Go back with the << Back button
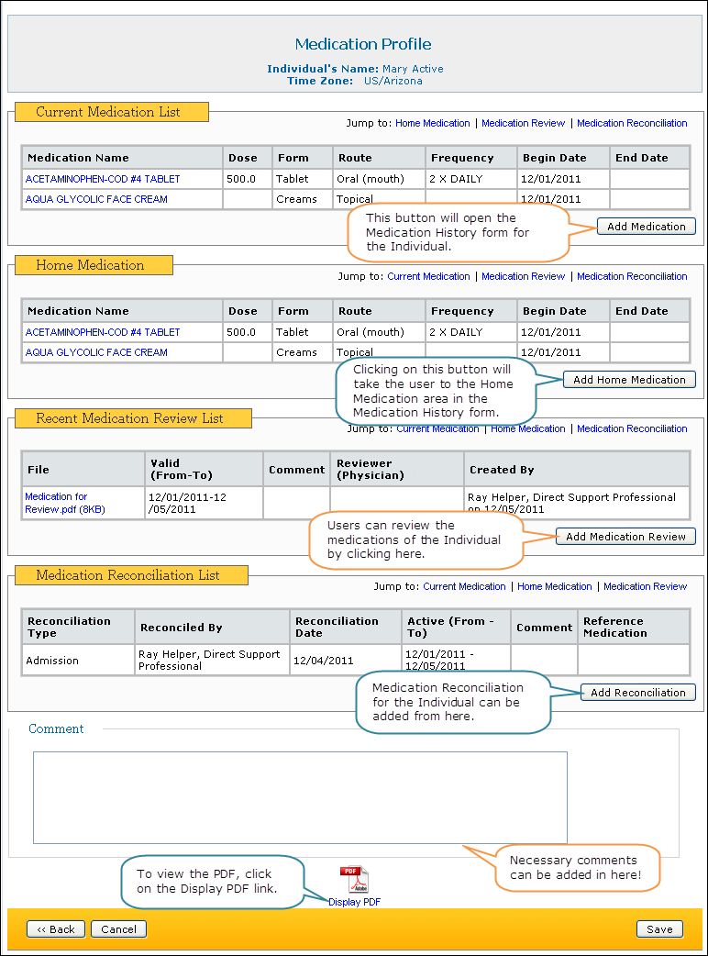This screenshot has width=708, height=956. point(55,929)
